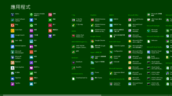172x96 pixels.
Task: Open Download and Sa entry
Action: 73,79
